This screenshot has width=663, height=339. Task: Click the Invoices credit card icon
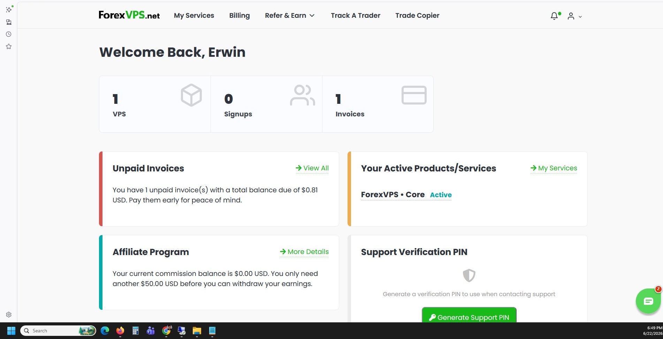click(414, 95)
